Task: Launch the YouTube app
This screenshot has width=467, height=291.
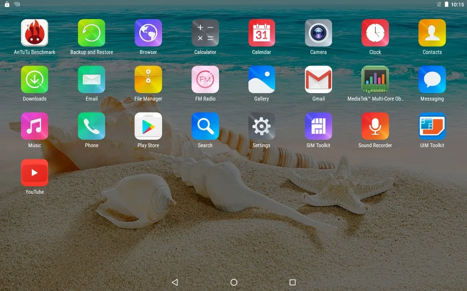Action: 35,173
